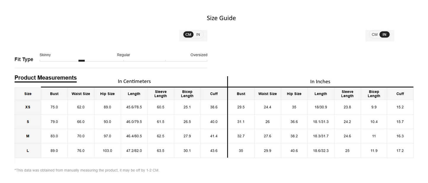Click the Hip Size header in centimeters
Image resolution: width=428 pixels, height=183 pixels.
108,94
